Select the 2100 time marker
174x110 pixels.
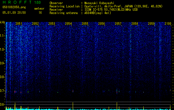pyautogui.click(x=168, y=24)
